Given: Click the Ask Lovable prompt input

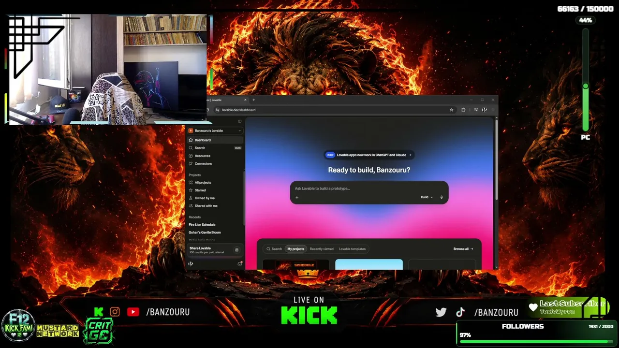Looking at the screenshot, I should click(x=369, y=188).
